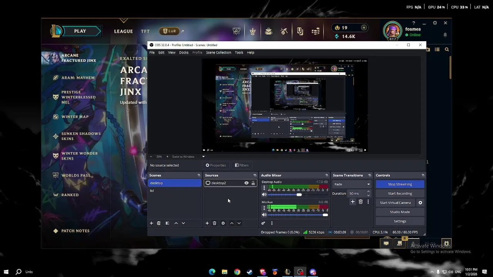This screenshot has width=493, height=277.
Task: Remove selected scene with trash icon
Action: tap(159, 223)
